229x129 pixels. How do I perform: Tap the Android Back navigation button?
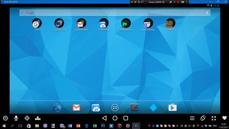click(x=104, y=118)
